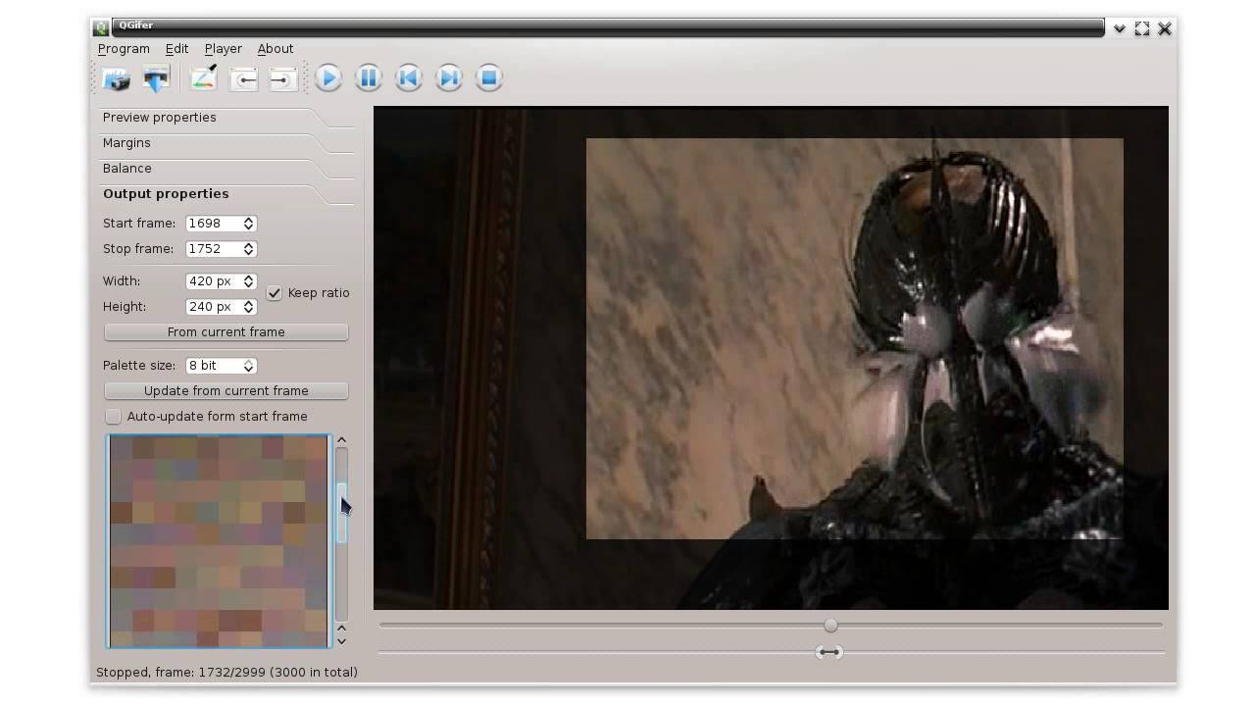Click the 'Stop frame:' label
The image size is (1255, 706).
click(x=138, y=249)
